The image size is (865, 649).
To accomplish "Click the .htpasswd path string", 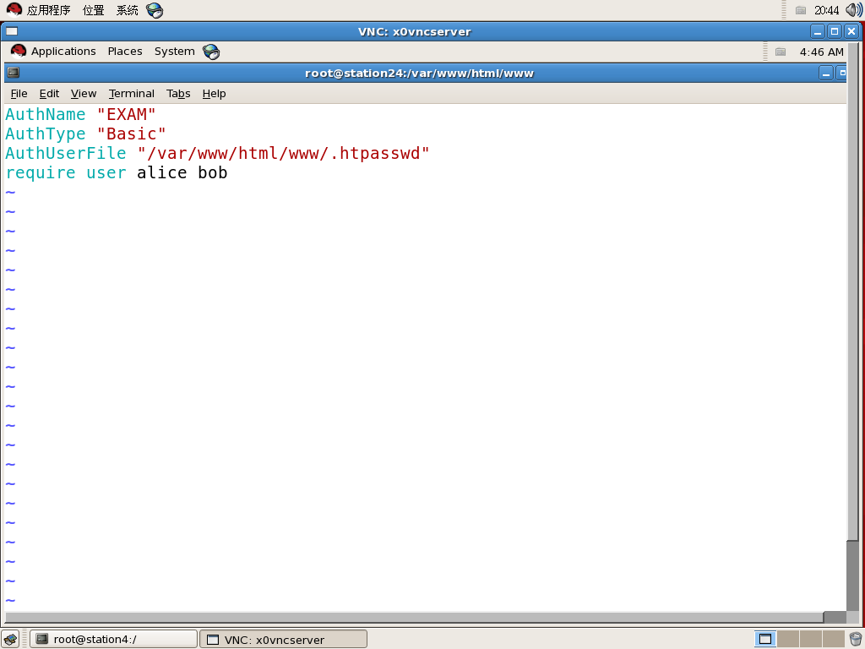I will [284, 153].
